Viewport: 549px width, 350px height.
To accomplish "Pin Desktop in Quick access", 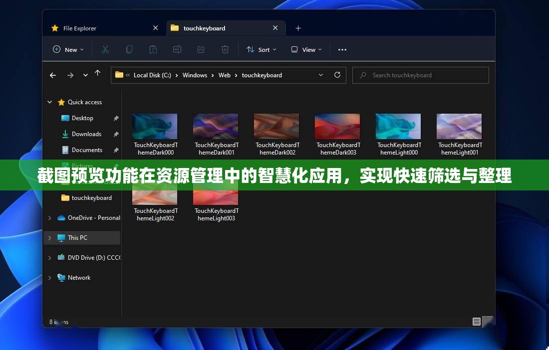I will pos(115,118).
